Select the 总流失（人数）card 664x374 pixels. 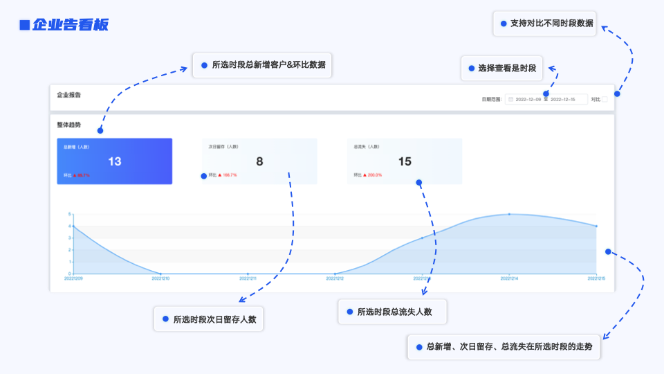pos(405,161)
